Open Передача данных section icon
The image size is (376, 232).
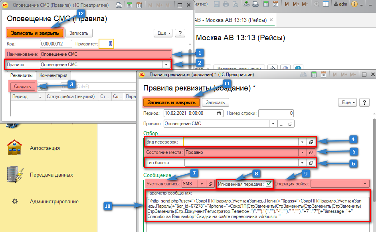tap(14, 175)
